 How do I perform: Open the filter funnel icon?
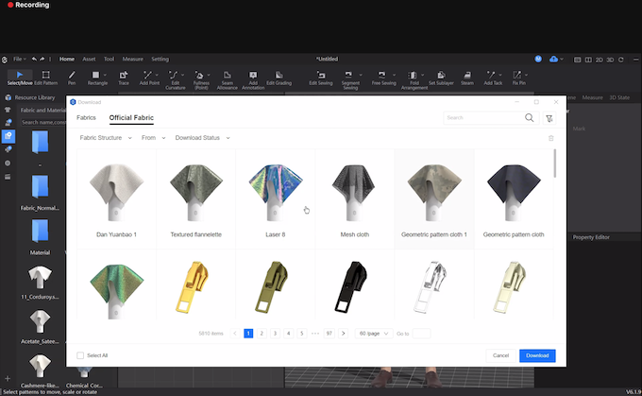tap(549, 118)
